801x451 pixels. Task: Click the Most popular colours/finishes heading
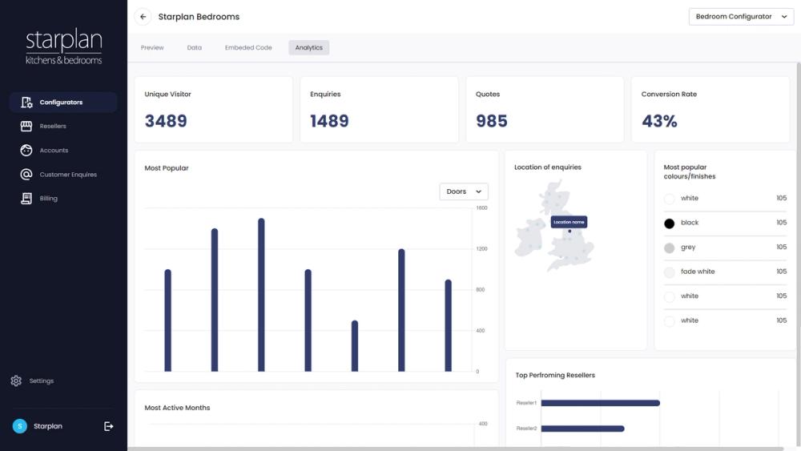[689, 171]
